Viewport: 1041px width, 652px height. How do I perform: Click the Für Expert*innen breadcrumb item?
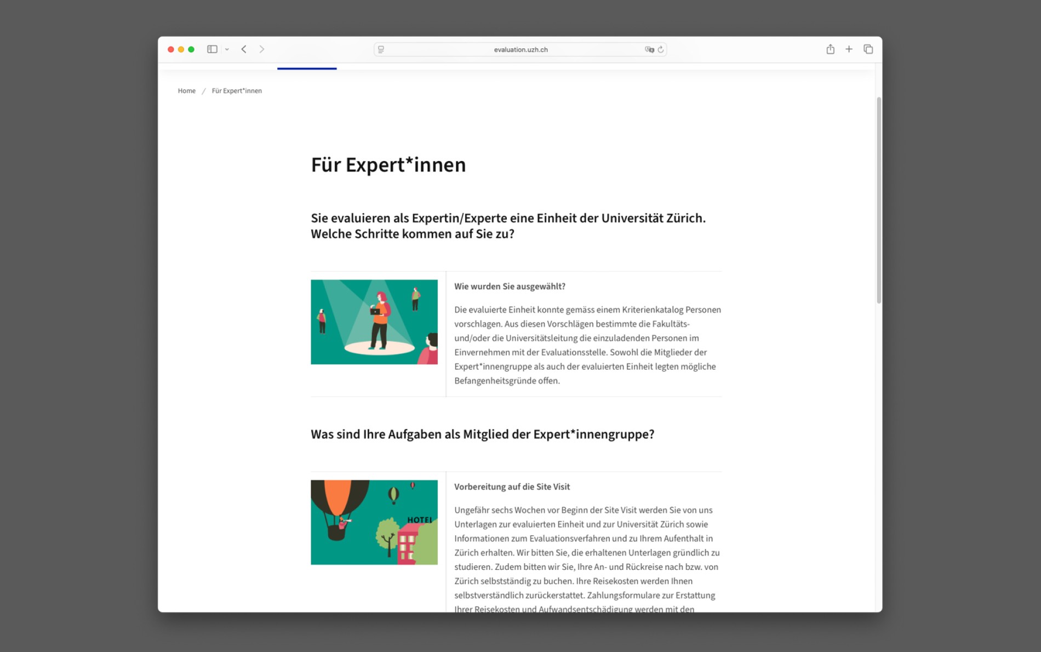point(237,91)
